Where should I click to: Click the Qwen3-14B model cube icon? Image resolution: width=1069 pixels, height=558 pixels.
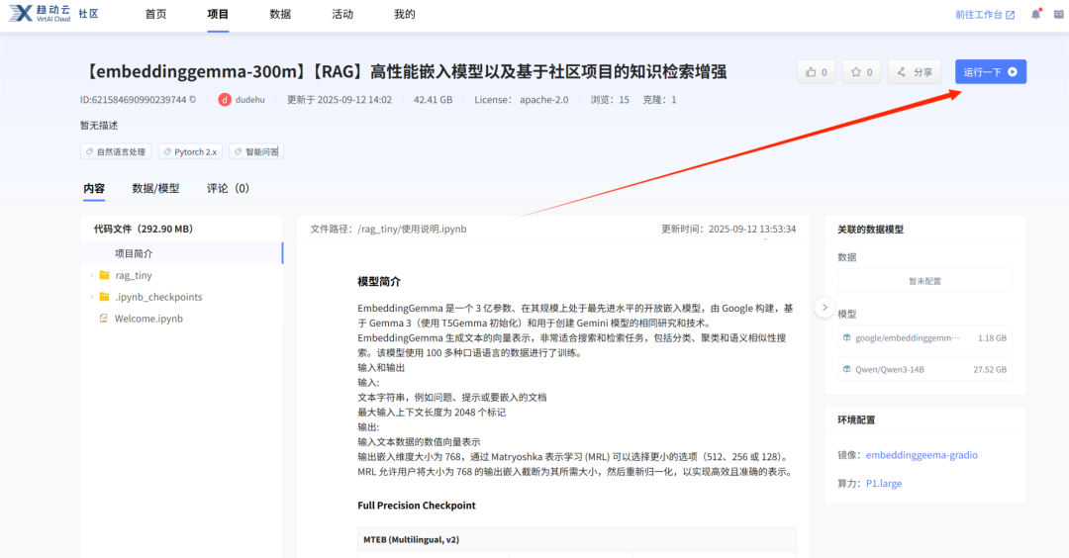(x=846, y=369)
